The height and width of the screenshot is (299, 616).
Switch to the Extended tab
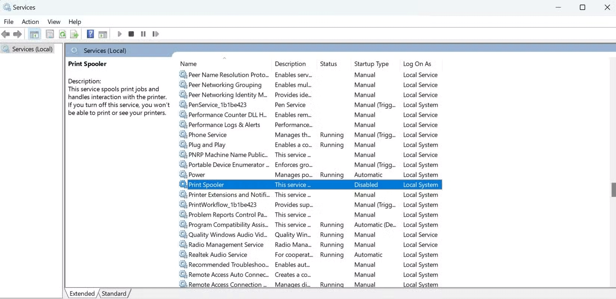(x=82, y=293)
